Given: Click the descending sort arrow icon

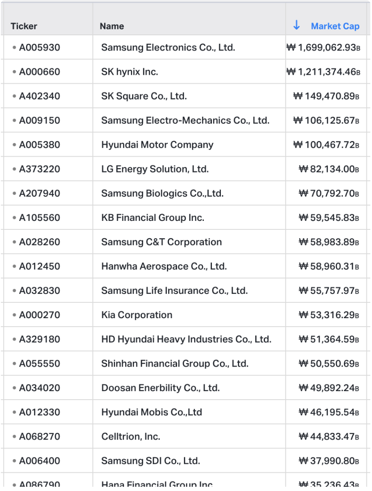Looking at the screenshot, I should tap(296, 25).
